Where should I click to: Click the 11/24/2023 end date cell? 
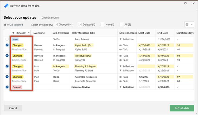coord(164,39)
